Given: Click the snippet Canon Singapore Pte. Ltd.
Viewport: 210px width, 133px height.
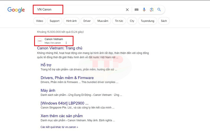Looking at the screenshot, I should (x=77, y=107).
